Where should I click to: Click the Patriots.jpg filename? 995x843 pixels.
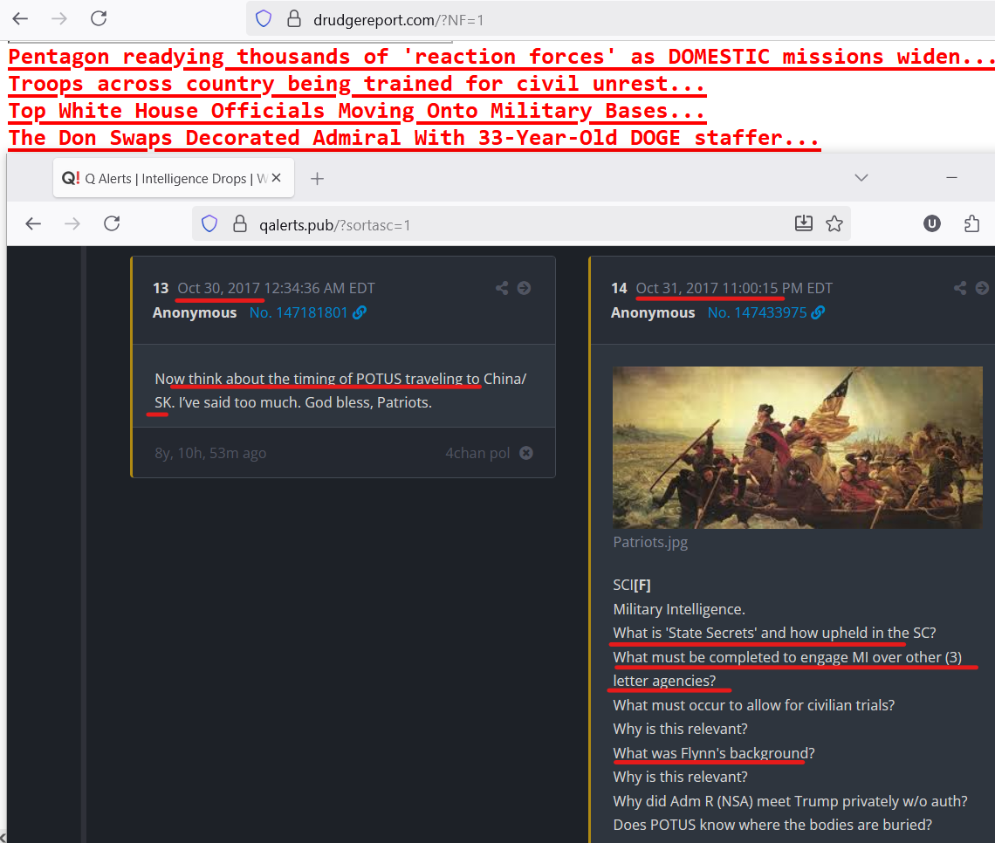click(x=650, y=542)
